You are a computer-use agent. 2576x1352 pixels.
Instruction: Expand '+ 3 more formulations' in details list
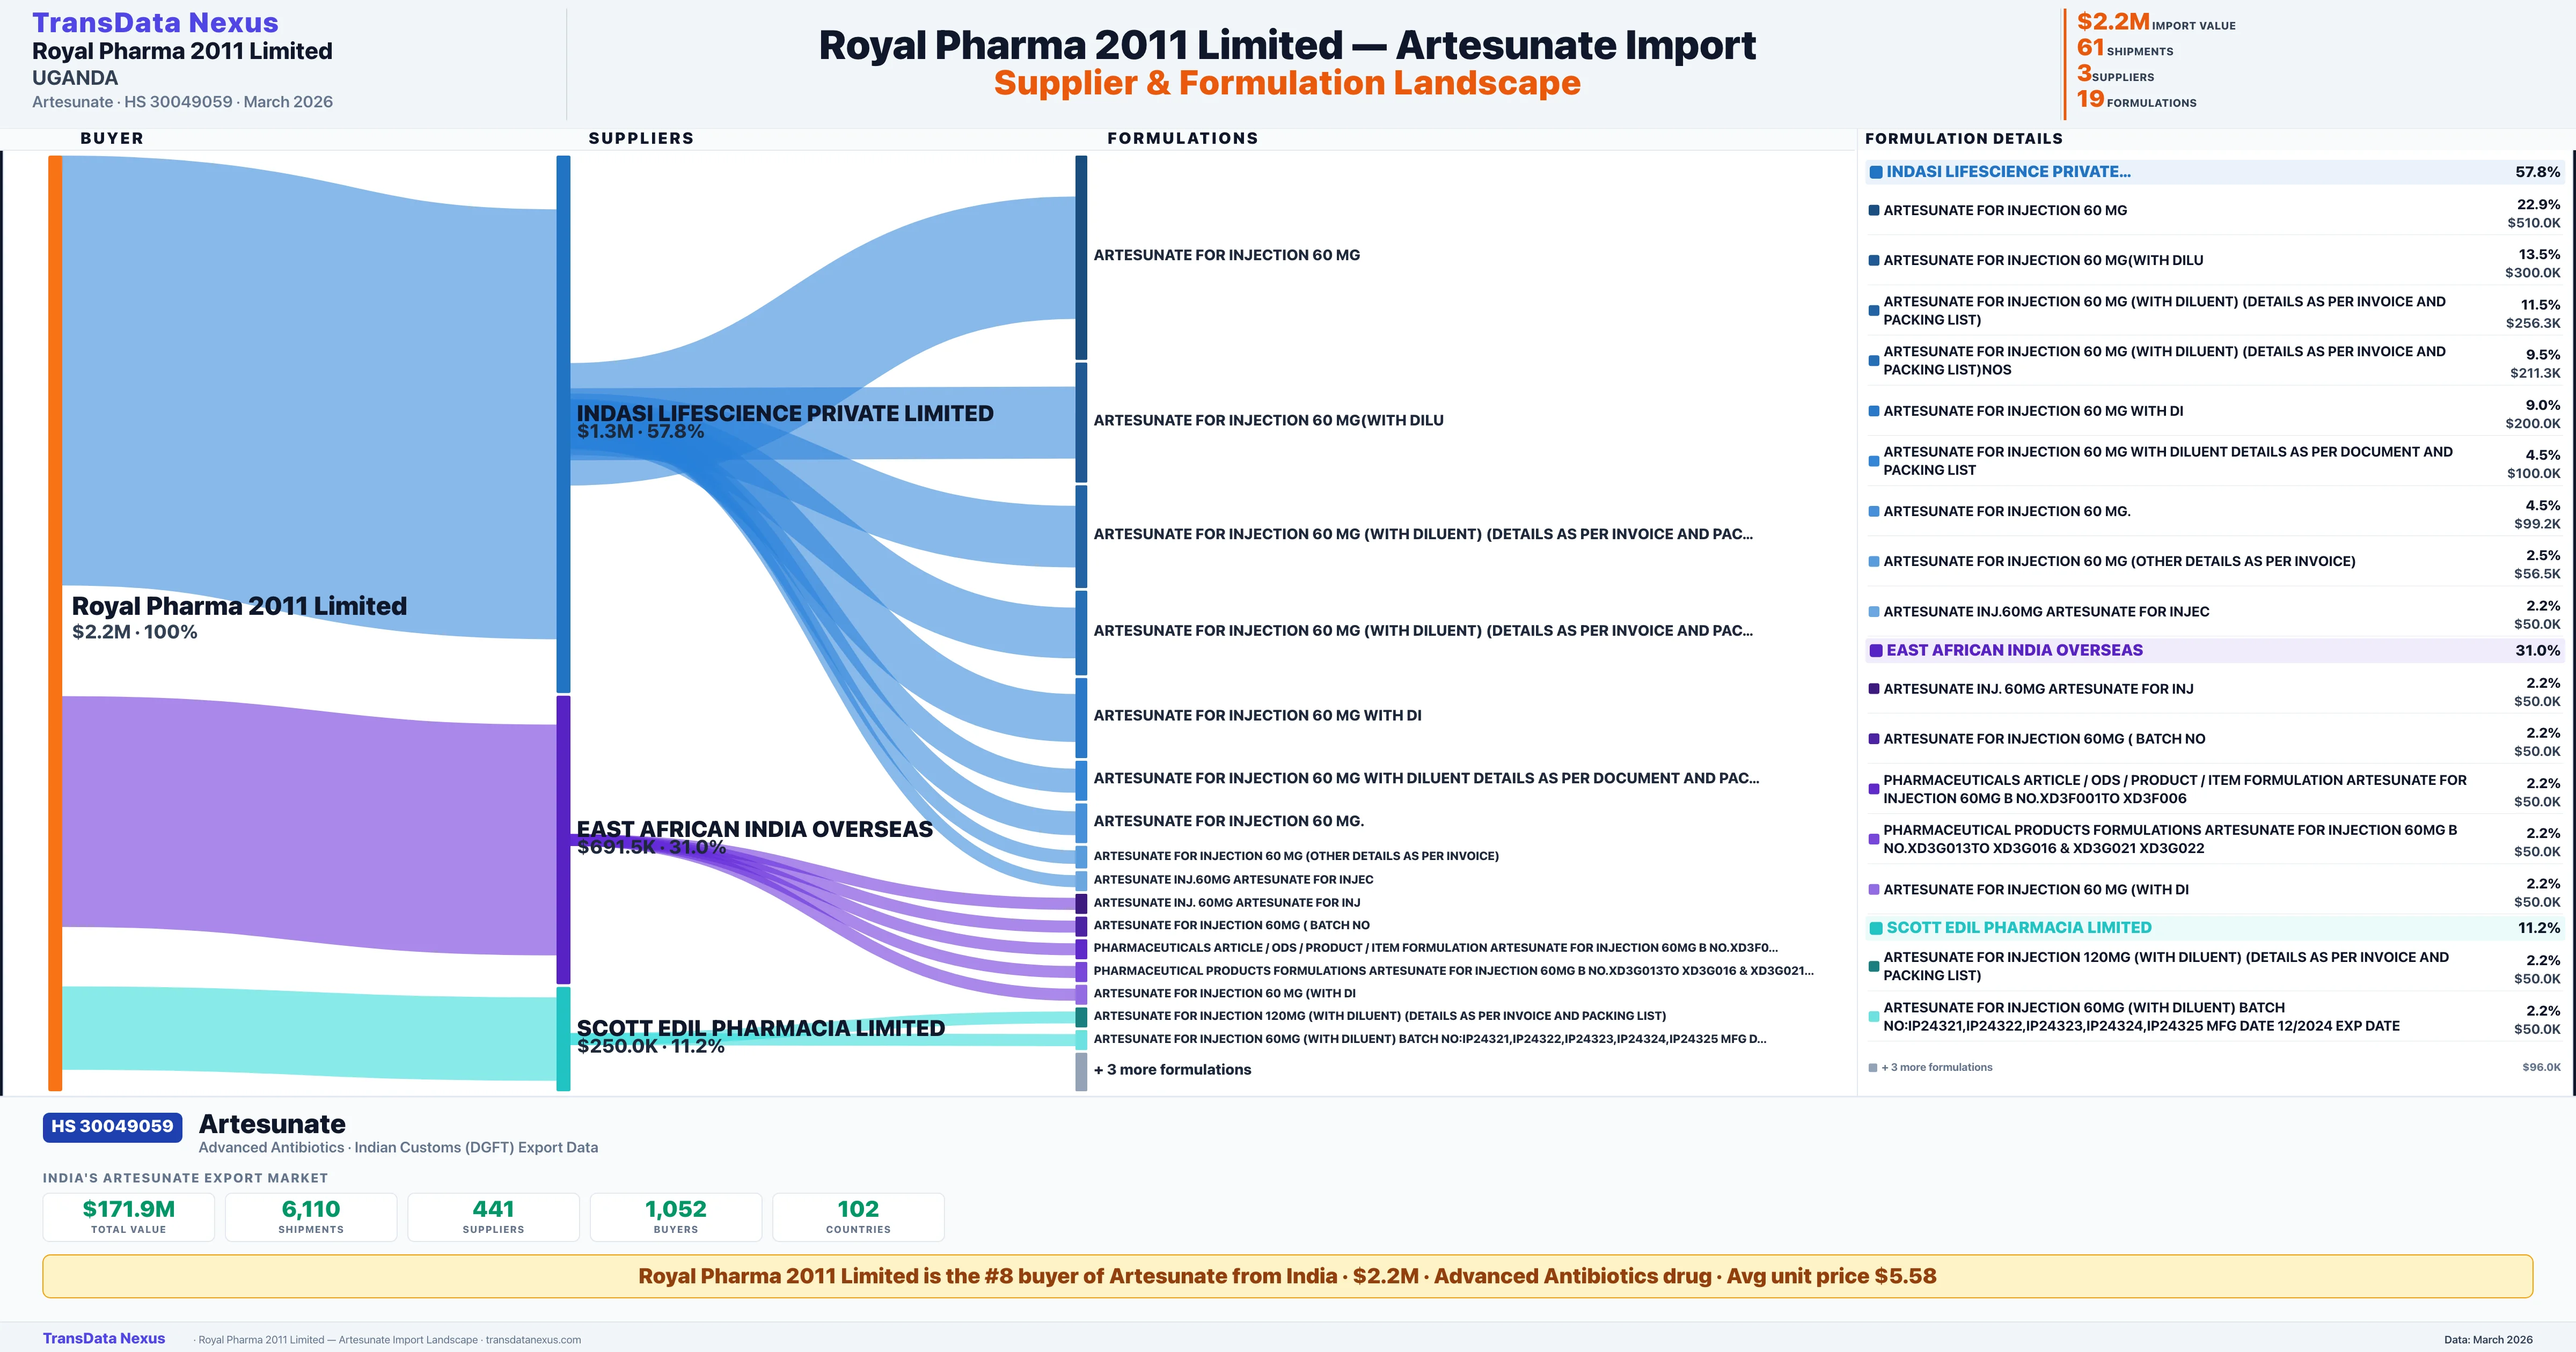(x=1936, y=1067)
